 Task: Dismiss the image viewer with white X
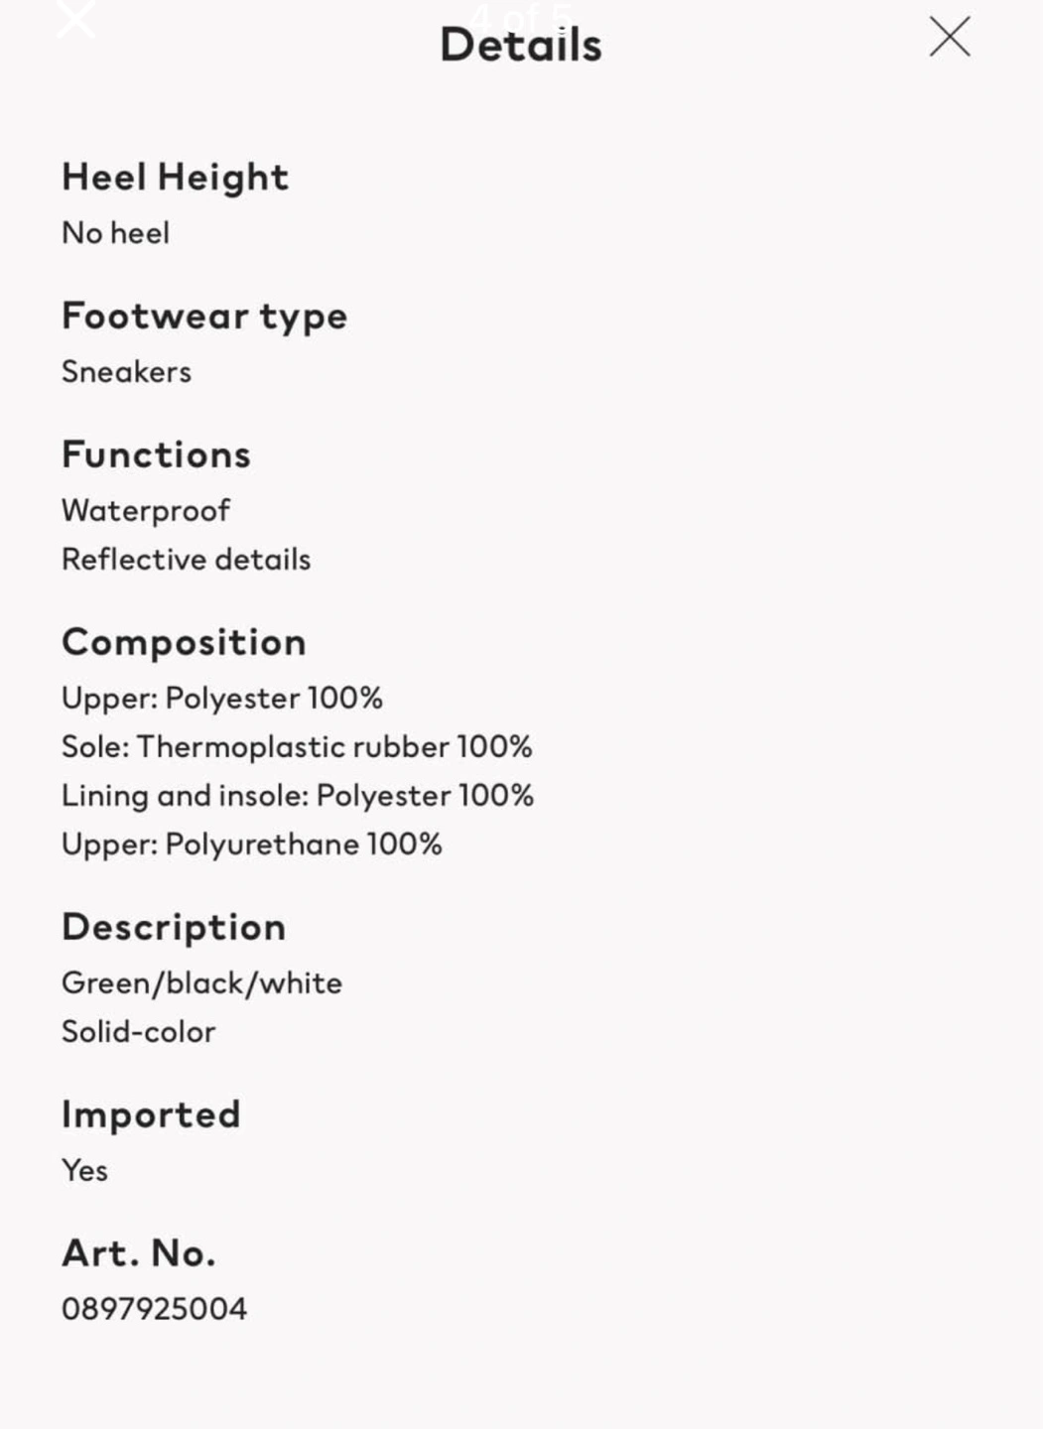coord(75,17)
